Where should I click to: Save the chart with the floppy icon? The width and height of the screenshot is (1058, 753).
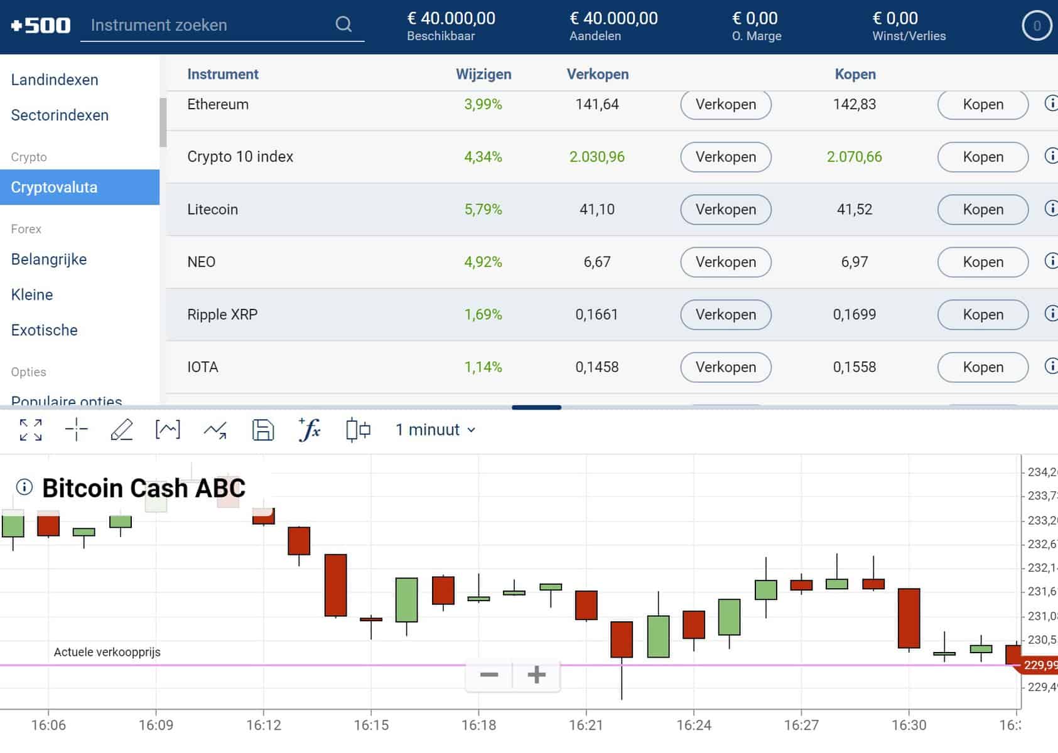[262, 430]
